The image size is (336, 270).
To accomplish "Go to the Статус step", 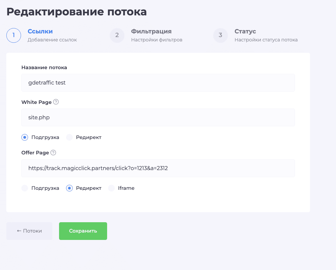I will (x=246, y=31).
